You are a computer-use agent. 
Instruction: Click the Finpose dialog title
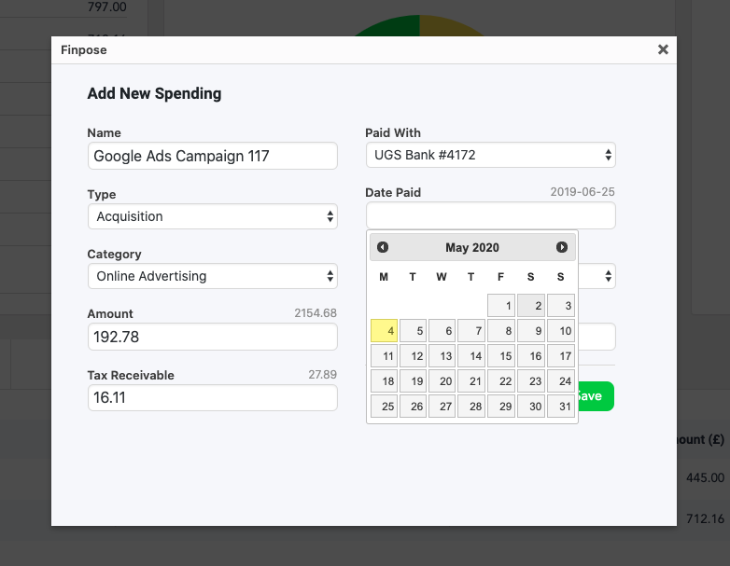(x=84, y=49)
